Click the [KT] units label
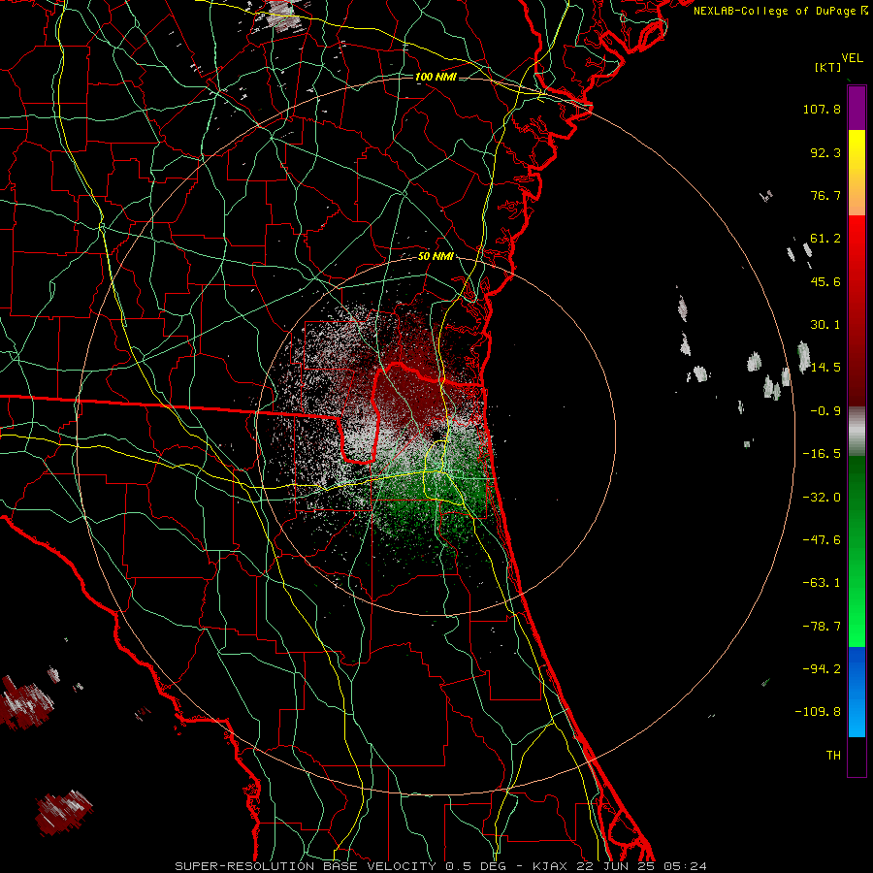 [828, 67]
